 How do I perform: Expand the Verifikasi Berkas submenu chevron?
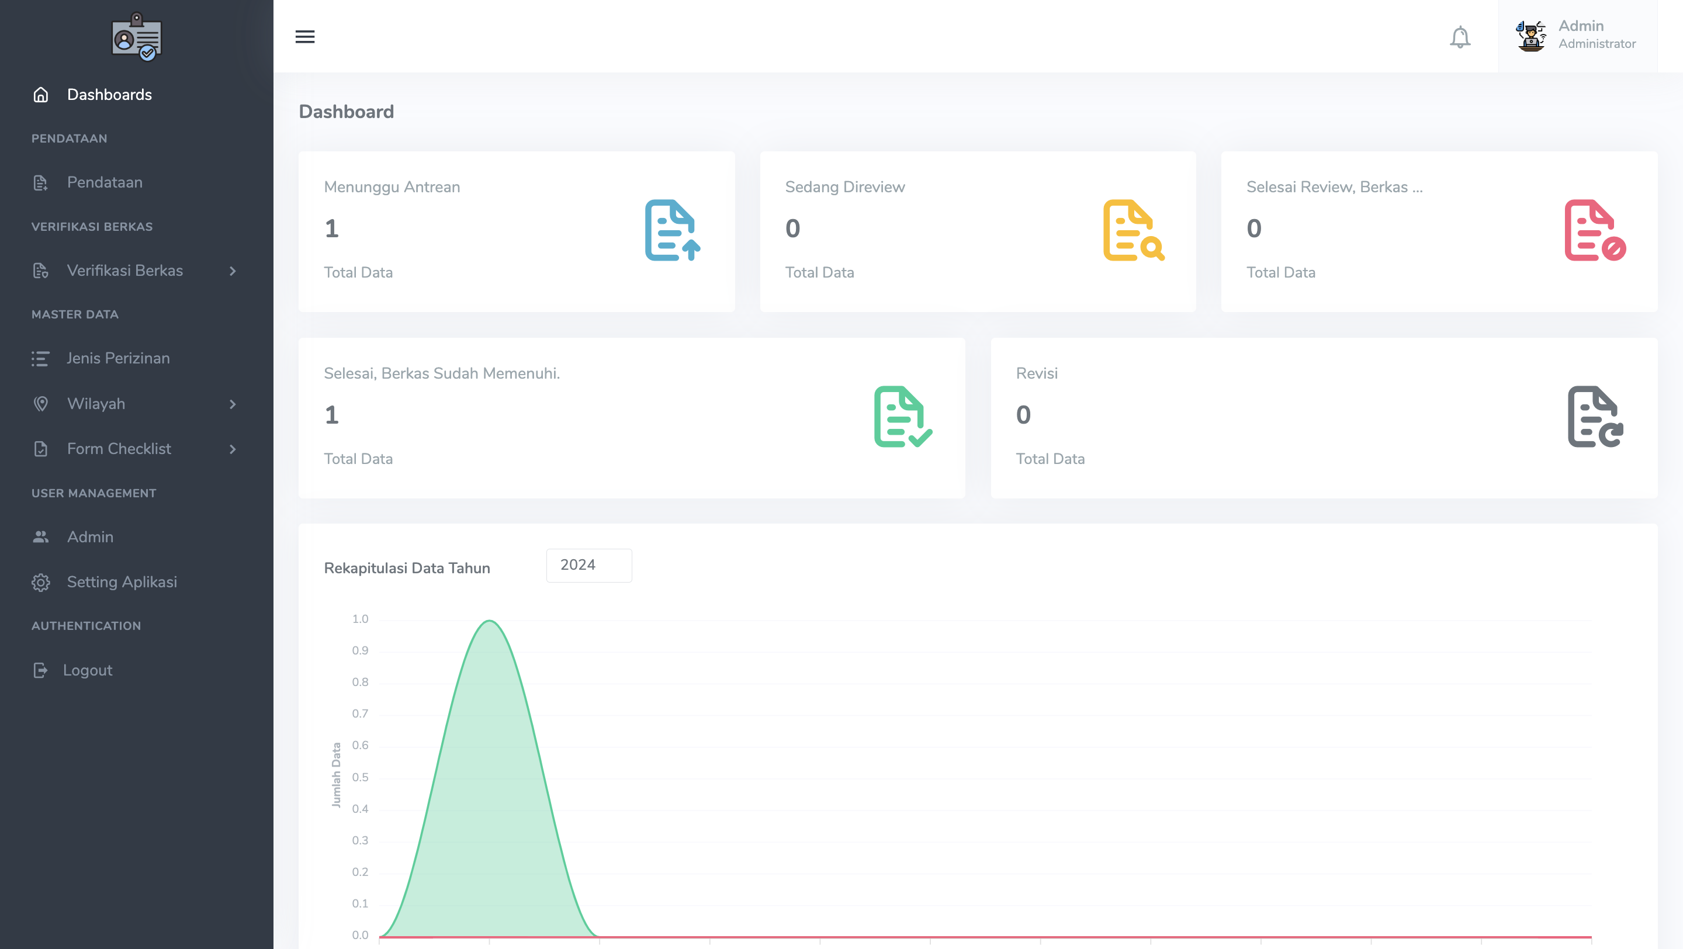click(x=233, y=271)
